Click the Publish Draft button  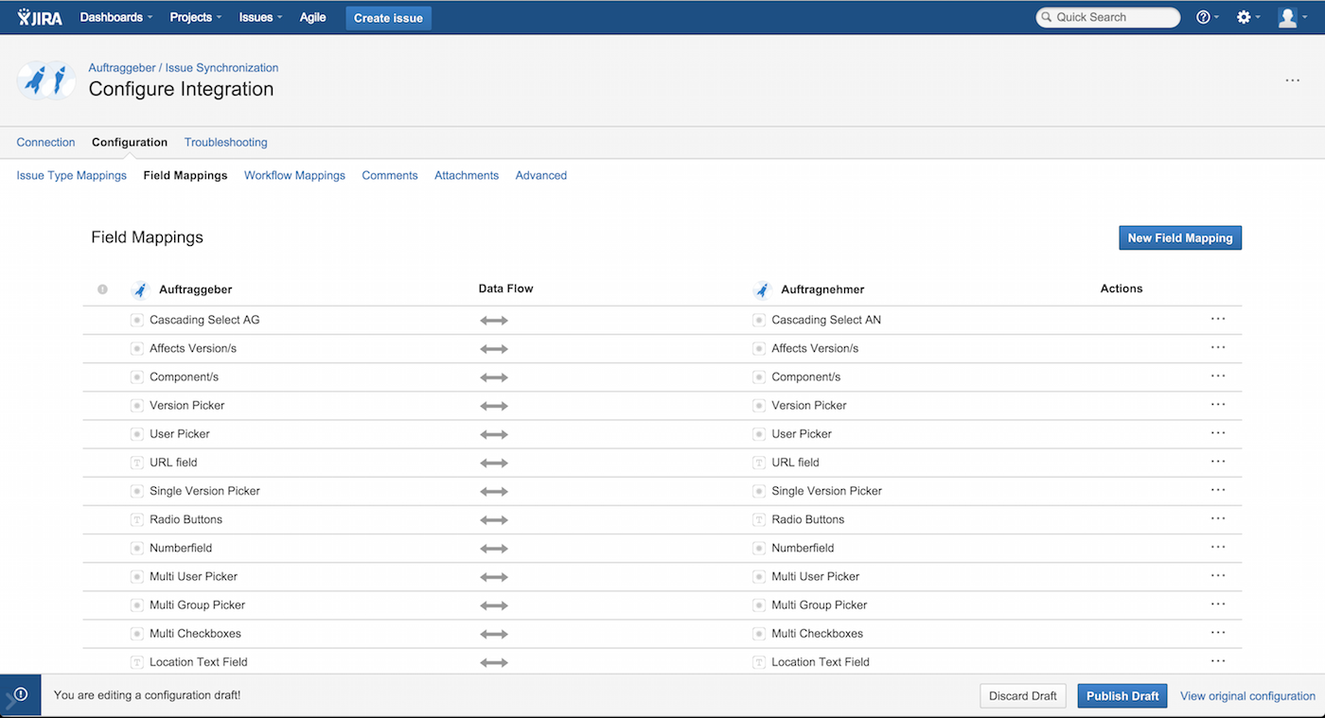coord(1122,695)
